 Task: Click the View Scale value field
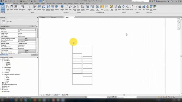(x=26, y=30)
